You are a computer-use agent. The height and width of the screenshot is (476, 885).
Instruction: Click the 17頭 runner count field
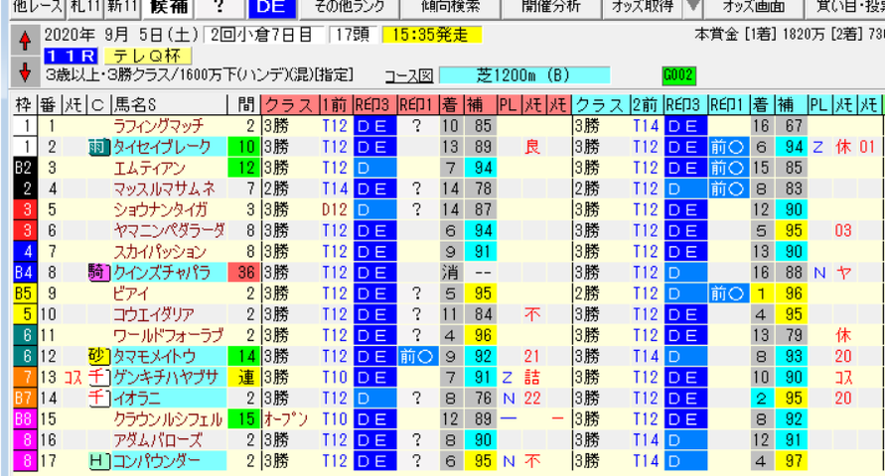click(x=354, y=35)
